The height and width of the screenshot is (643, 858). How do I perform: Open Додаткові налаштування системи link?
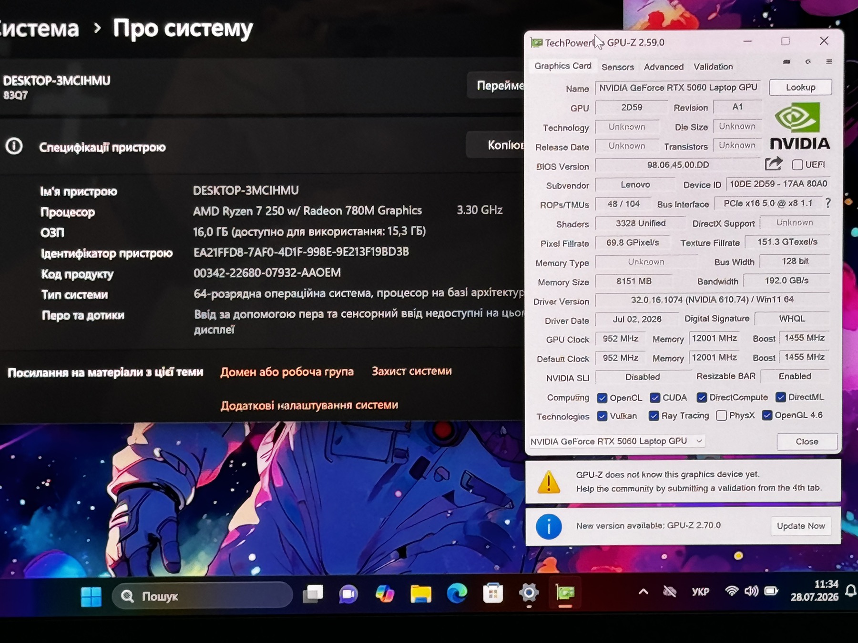pos(309,405)
